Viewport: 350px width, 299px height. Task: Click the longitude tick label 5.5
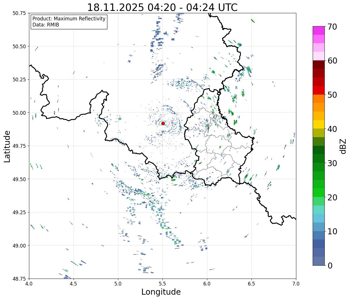(x=163, y=284)
